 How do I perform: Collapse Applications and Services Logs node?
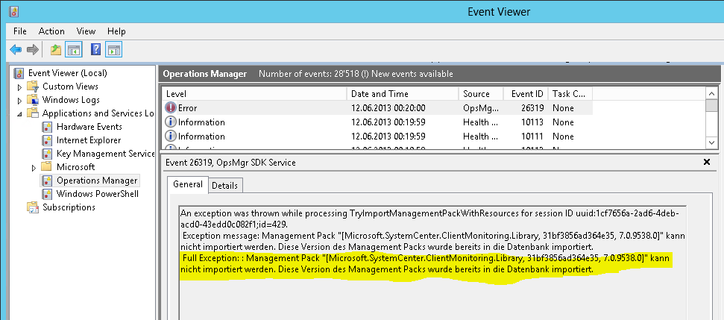click(x=19, y=113)
